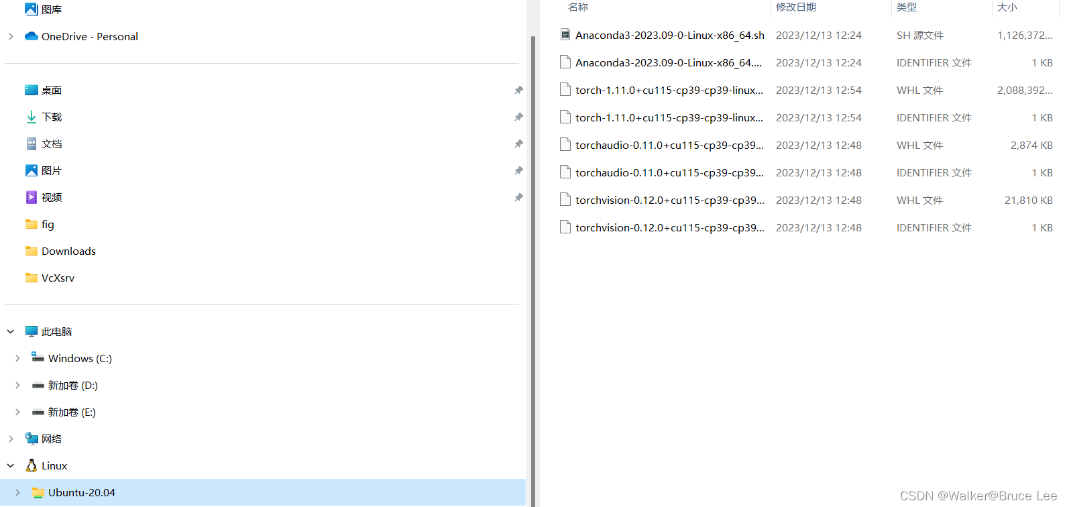
Task: Click the VcXsrv folder icon
Action: tap(31, 278)
